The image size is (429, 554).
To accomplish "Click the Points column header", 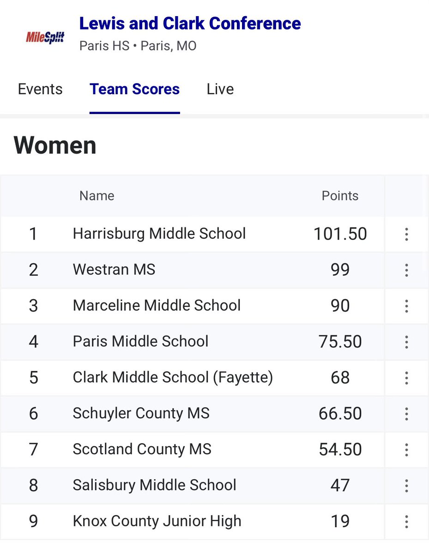I will (x=340, y=196).
